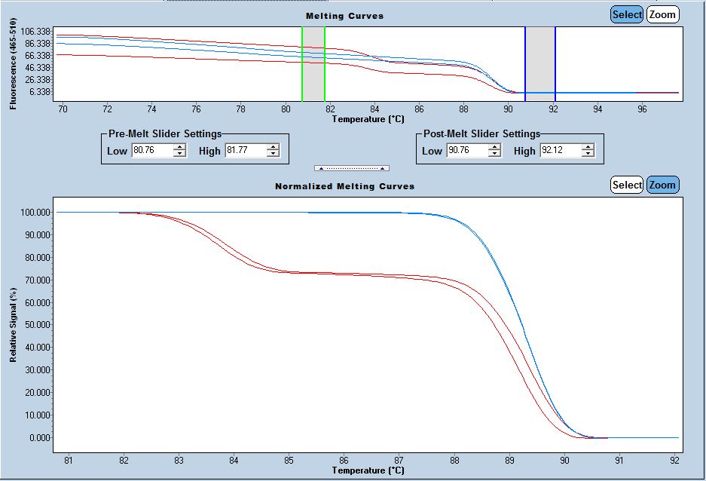Image resolution: width=706 pixels, height=481 pixels.
Task: Increase Pre-Melt Low value with up arrow
Action: (179, 148)
